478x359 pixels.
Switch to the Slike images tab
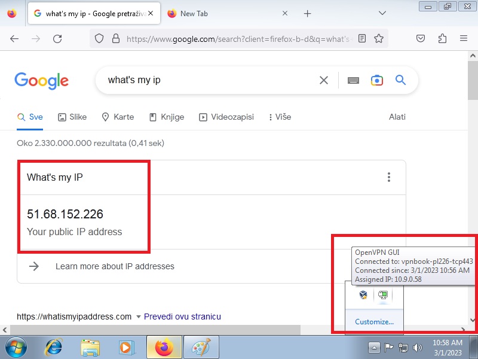[72, 117]
